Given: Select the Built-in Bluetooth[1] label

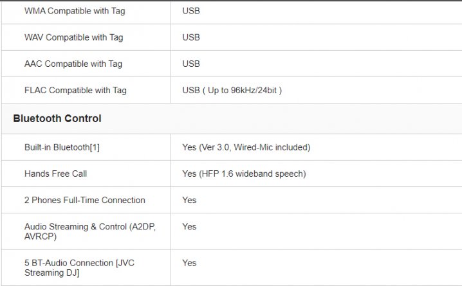Looking at the screenshot, I should click(x=62, y=147).
